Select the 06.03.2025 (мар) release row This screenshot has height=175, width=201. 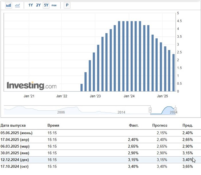100,146
